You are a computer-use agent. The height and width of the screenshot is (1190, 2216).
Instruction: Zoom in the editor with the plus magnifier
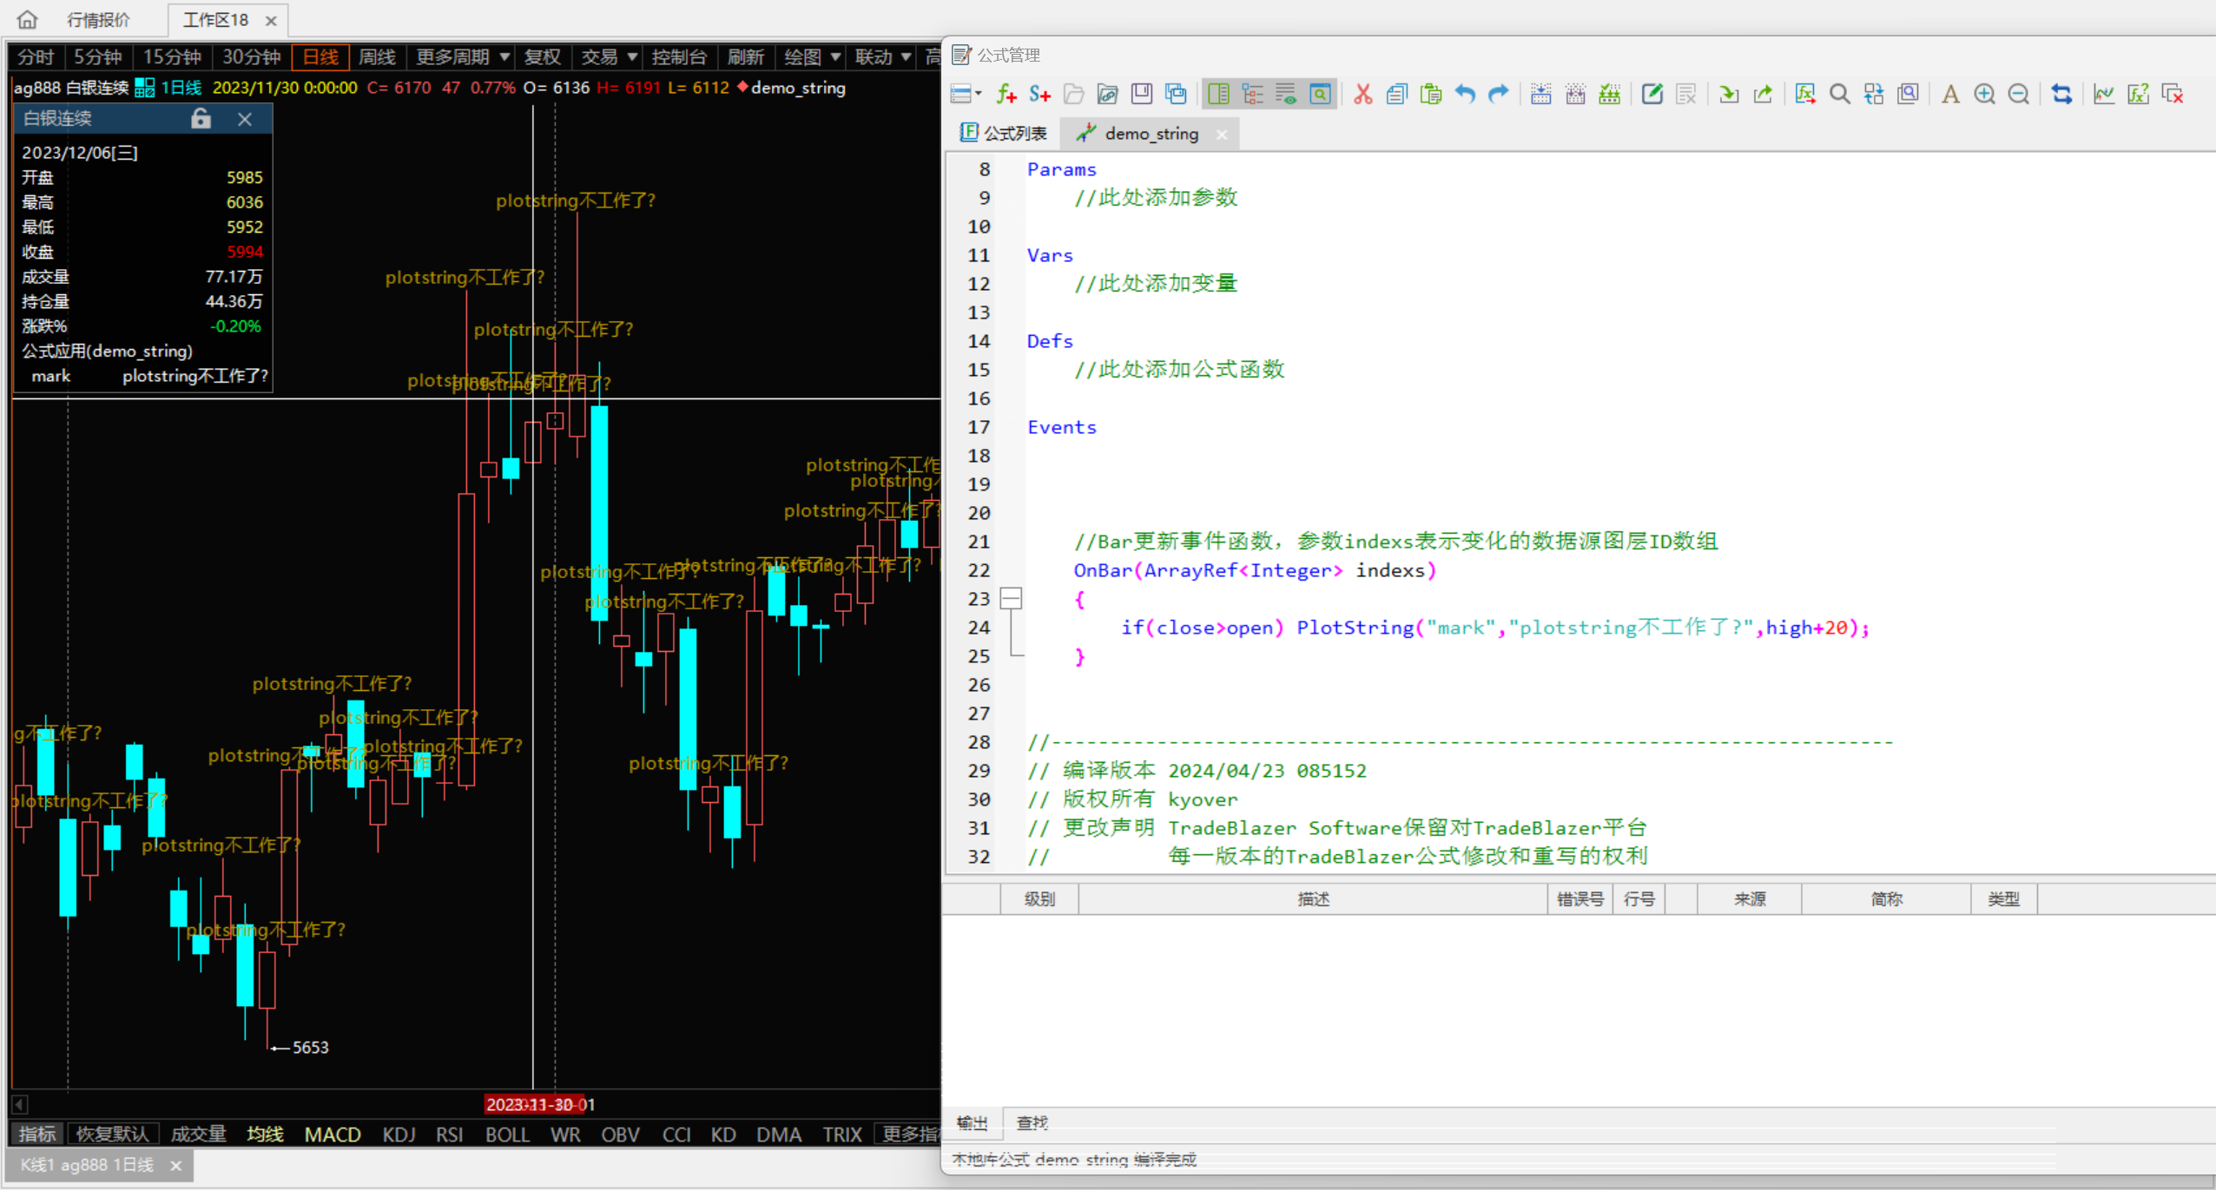pos(1984,94)
